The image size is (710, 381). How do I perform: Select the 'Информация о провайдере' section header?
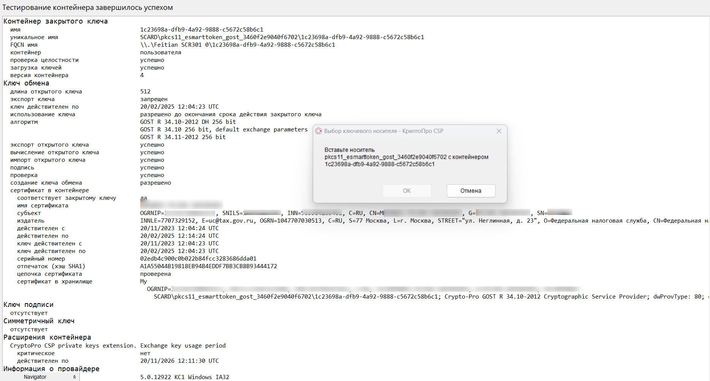pos(51,369)
